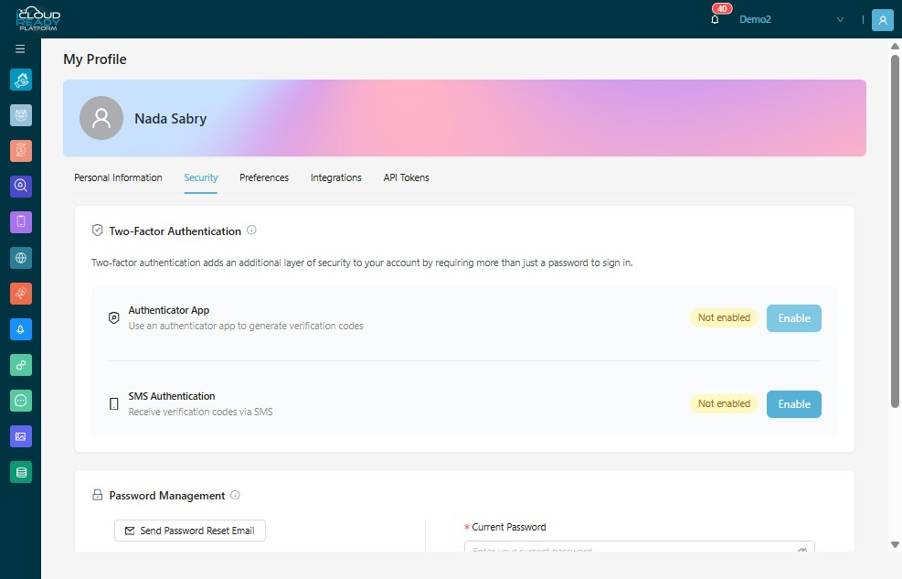Image resolution: width=902 pixels, height=579 pixels.
Task: Click the Password Management info icon
Action: click(x=235, y=495)
